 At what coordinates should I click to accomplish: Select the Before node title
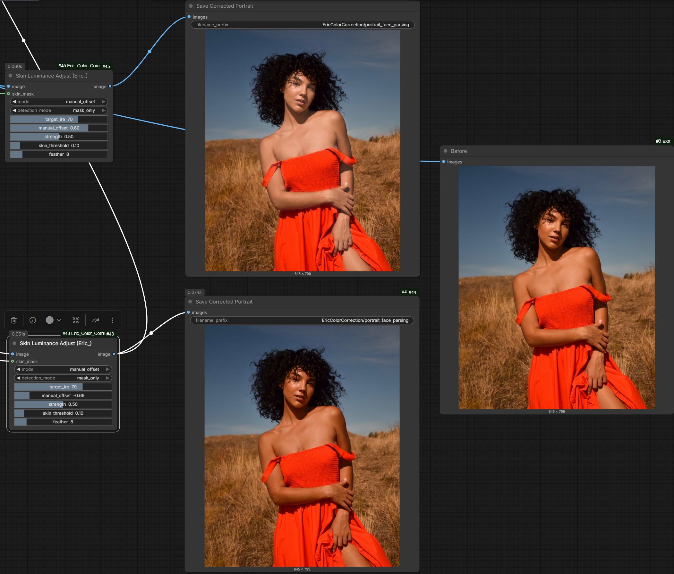point(459,151)
